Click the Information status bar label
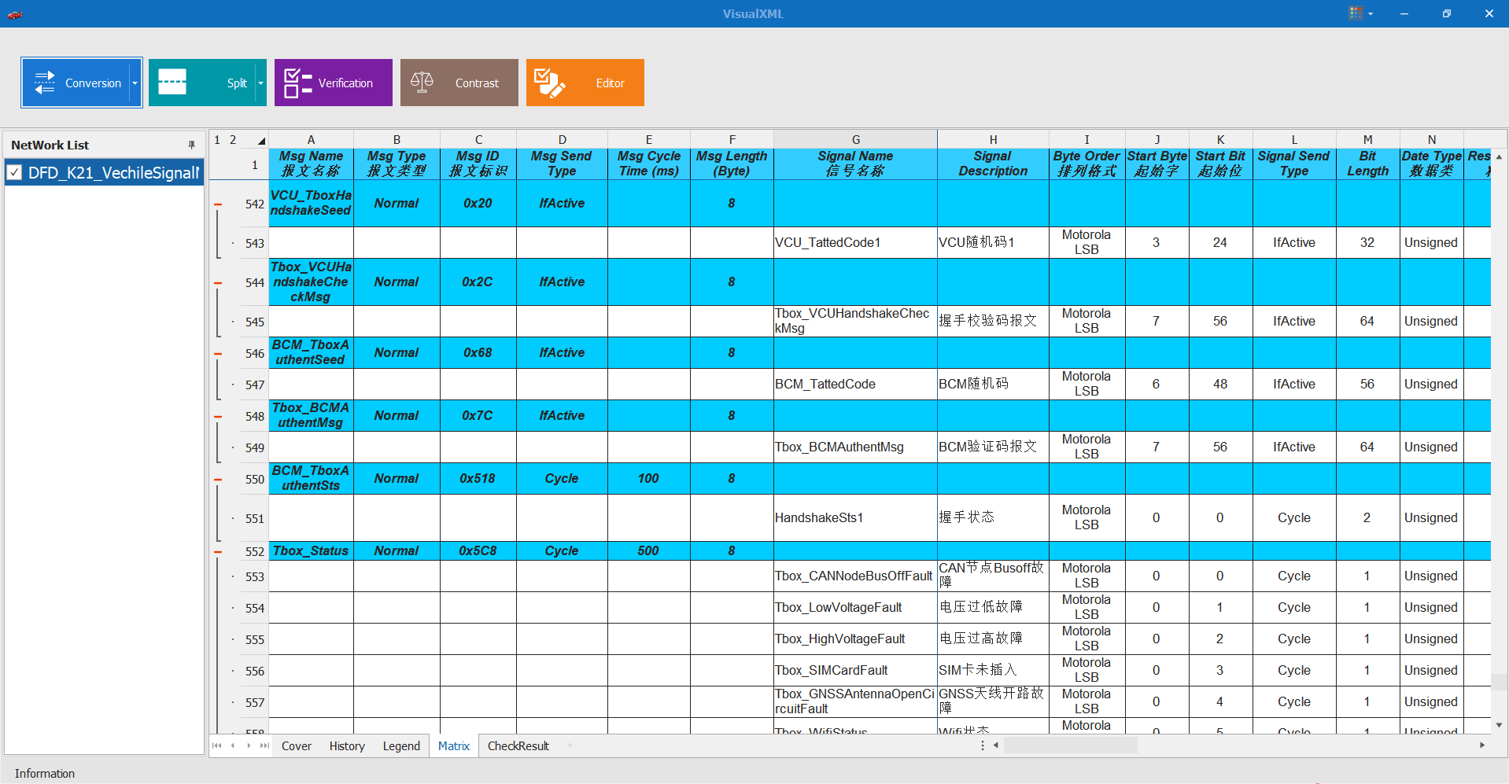The height and width of the screenshot is (784, 1509). pyautogui.click(x=45, y=773)
